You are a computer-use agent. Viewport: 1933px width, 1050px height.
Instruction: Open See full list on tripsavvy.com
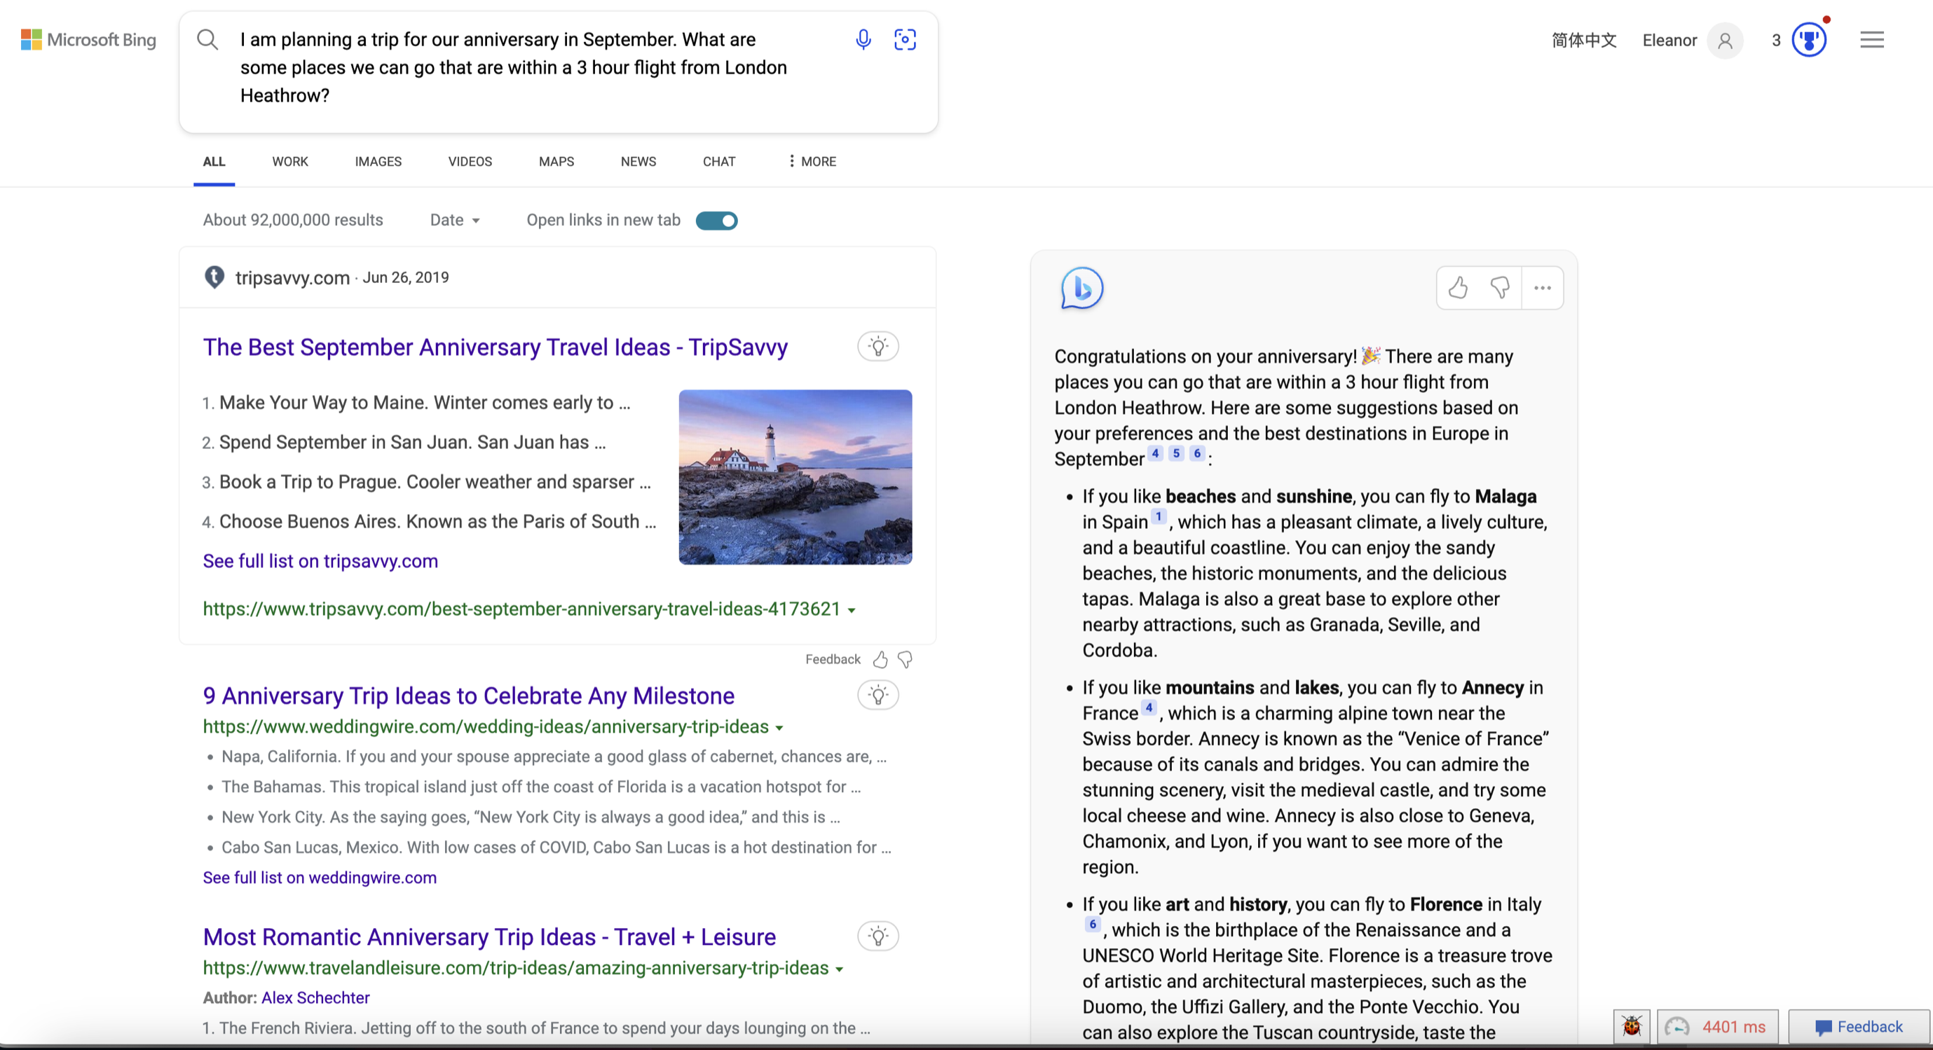click(x=320, y=561)
